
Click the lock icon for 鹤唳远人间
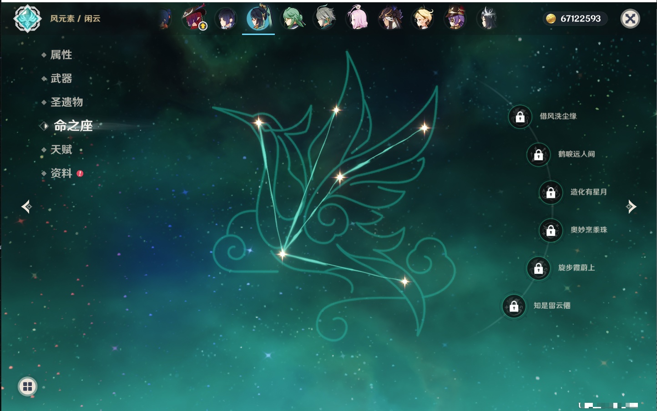tap(539, 154)
